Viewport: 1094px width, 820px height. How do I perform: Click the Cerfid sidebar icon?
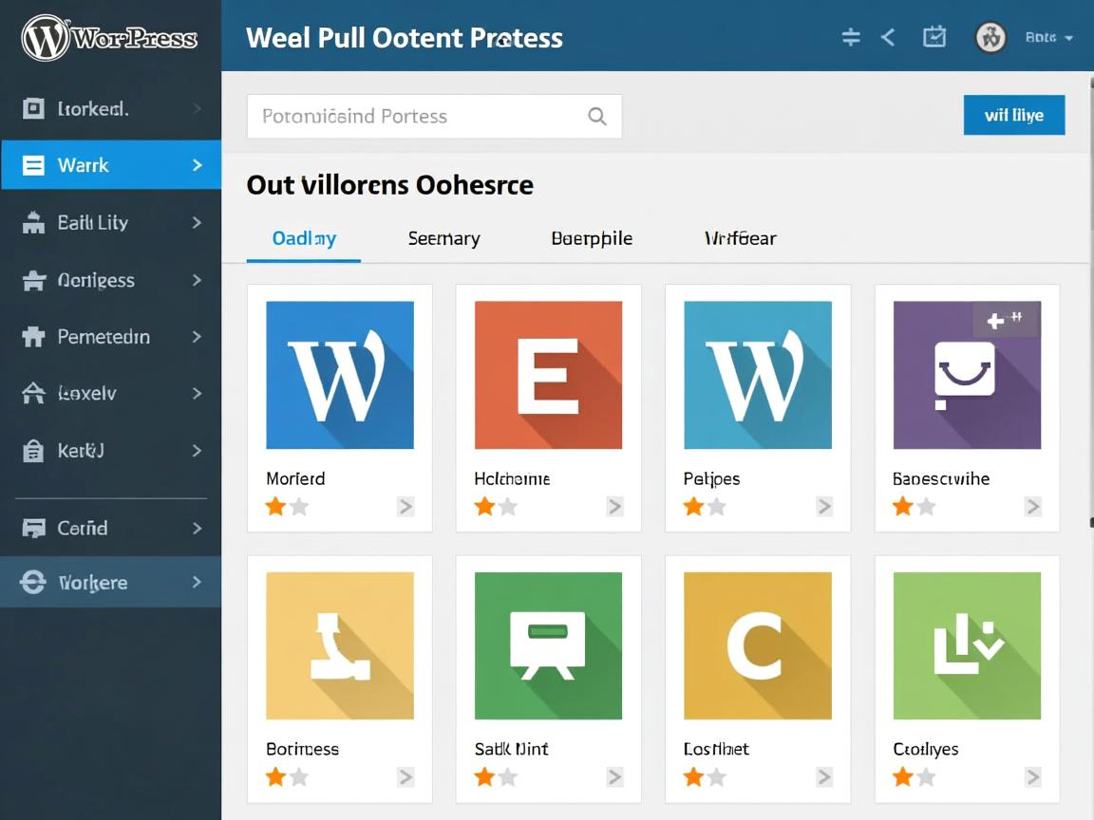coord(33,528)
